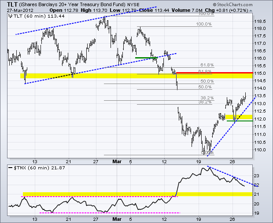Click the small triangle icon after Chg value
This screenshot has height=223, width=273.
pos(251,11)
